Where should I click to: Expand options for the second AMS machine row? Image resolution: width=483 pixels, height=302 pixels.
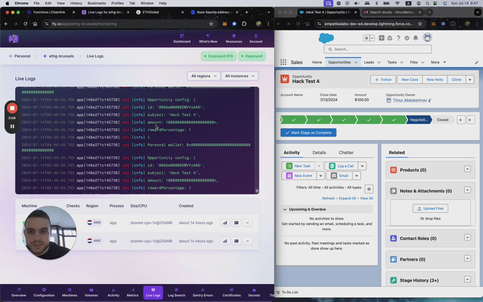(x=247, y=241)
